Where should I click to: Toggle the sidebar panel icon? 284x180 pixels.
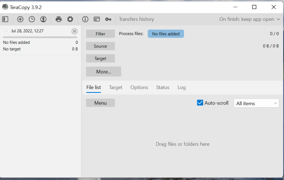coord(5,19)
